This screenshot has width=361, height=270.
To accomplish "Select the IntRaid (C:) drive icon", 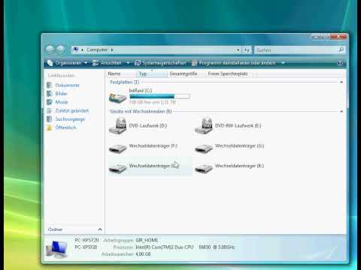I will pos(117,98).
